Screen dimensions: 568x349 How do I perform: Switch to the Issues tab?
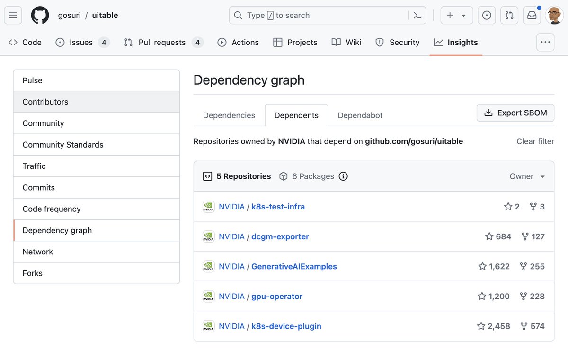coord(82,42)
